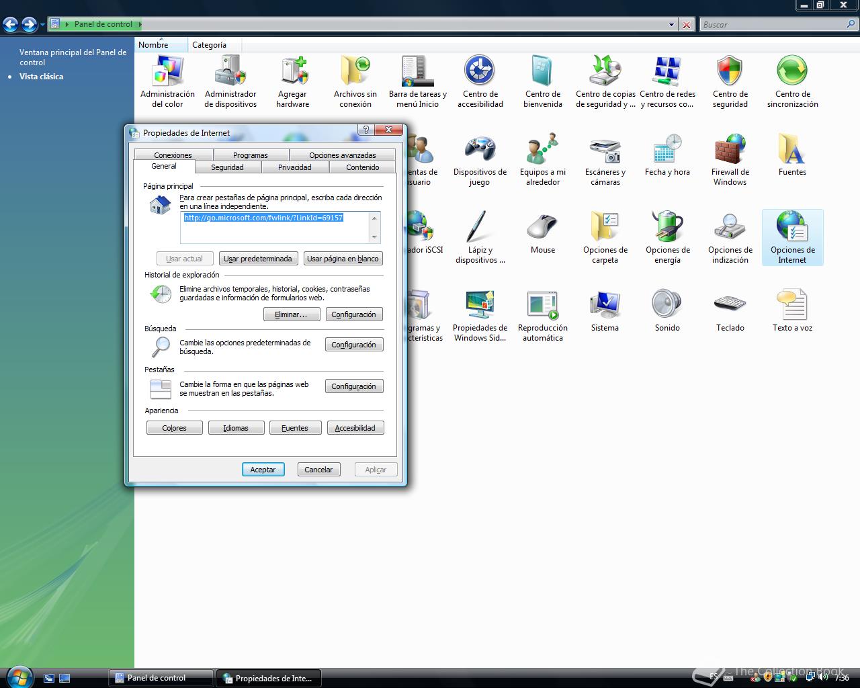Click the Idiomas button
The height and width of the screenshot is (688, 860).
[x=236, y=428]
